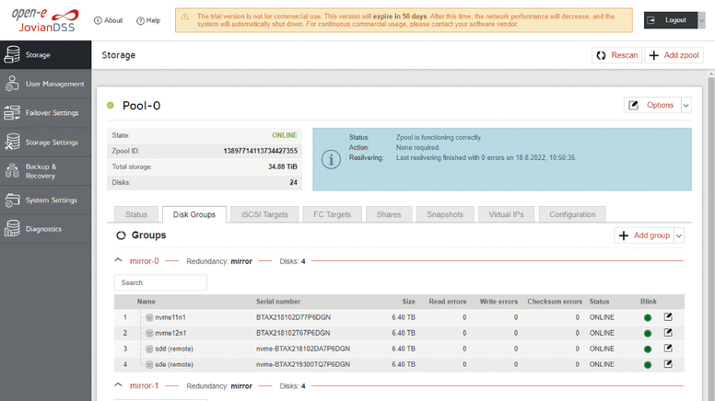Click the mirror-1 group name
Viewport: 715px width, 401px height.
coord(144,386)
